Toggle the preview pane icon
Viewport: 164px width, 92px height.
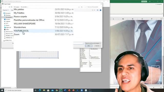pyautogui.click(x=97, y=10)
